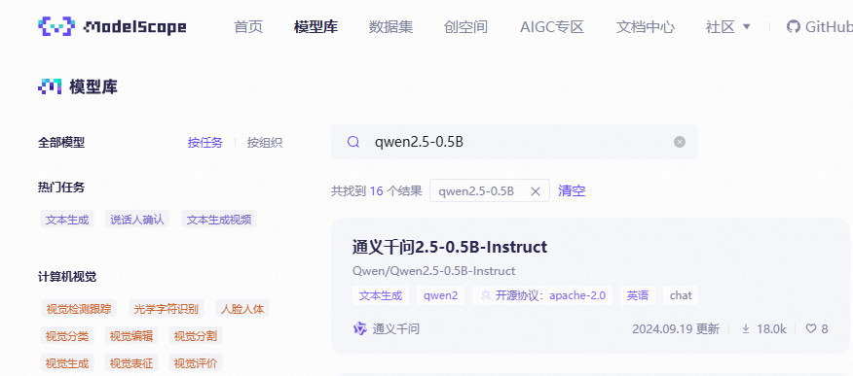
Task: Like the model via heart icon
Action: [811, 328]
